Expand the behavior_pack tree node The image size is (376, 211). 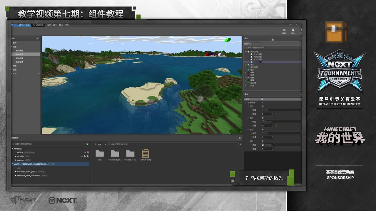[16, 171]
